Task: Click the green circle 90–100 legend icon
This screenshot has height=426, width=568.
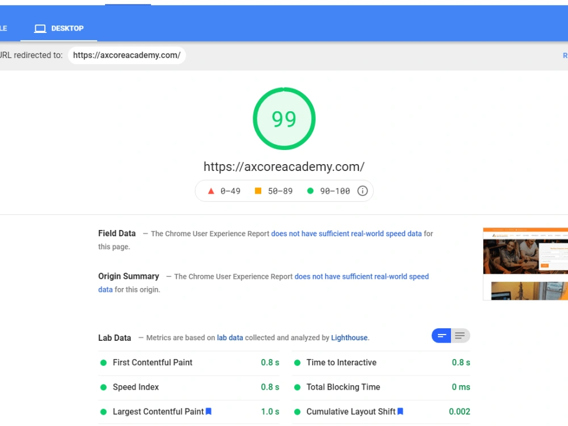Action: tap(310, 190)
